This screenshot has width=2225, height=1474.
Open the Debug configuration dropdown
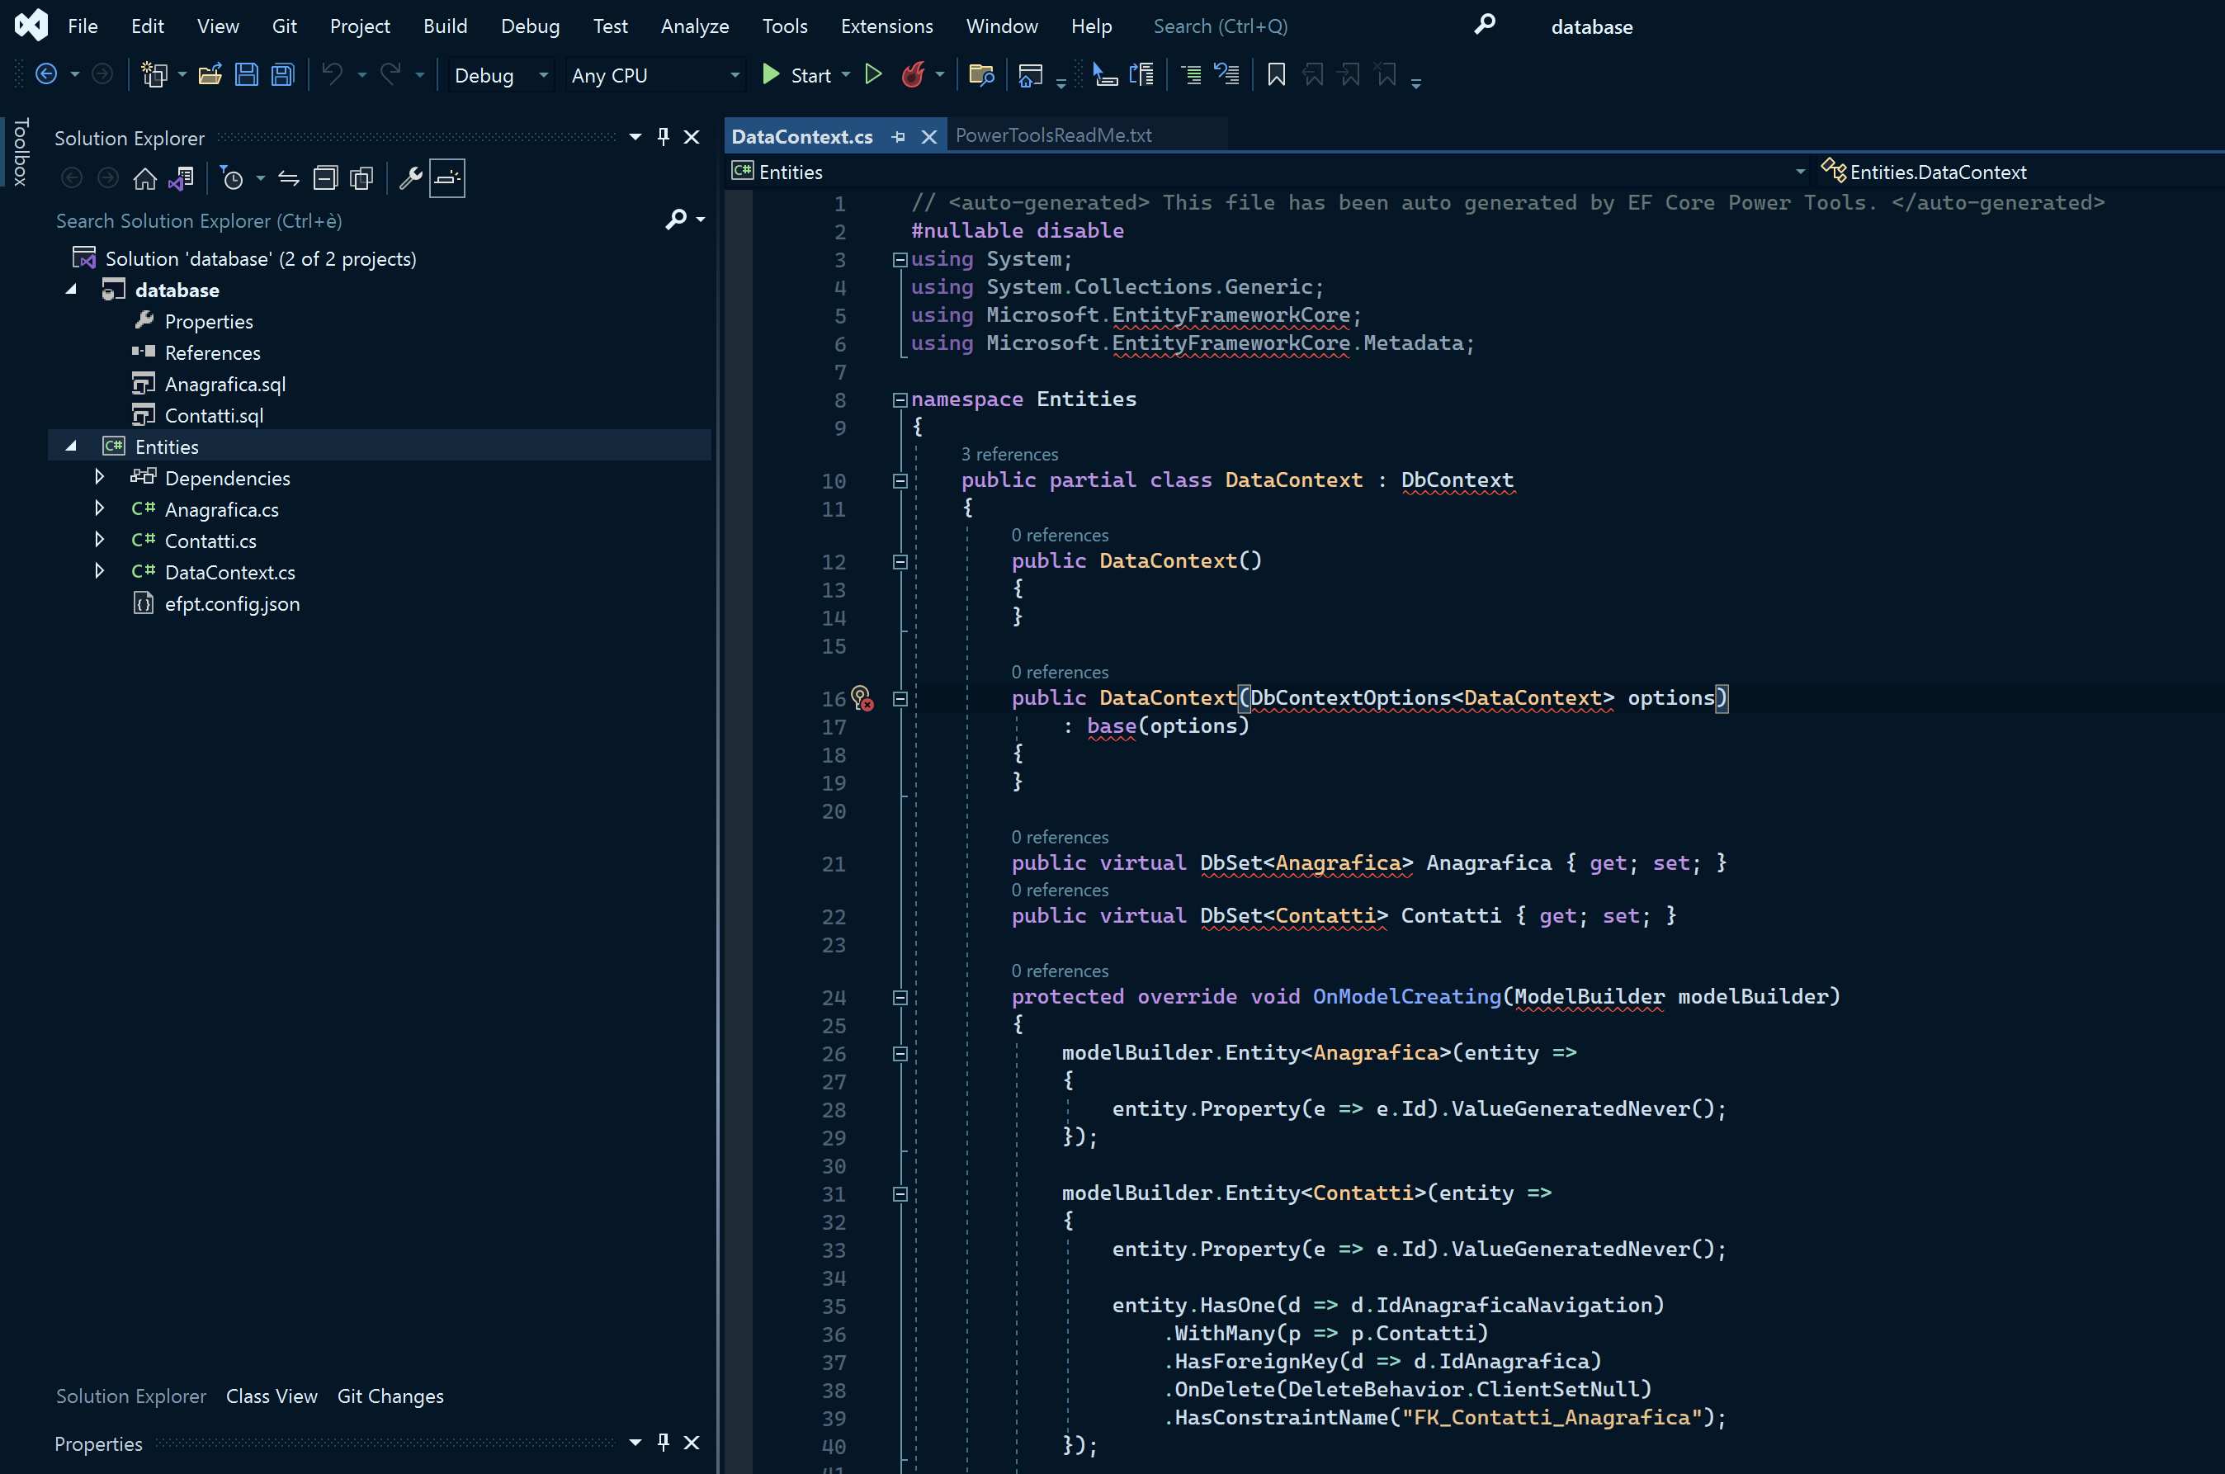[498, 75]
